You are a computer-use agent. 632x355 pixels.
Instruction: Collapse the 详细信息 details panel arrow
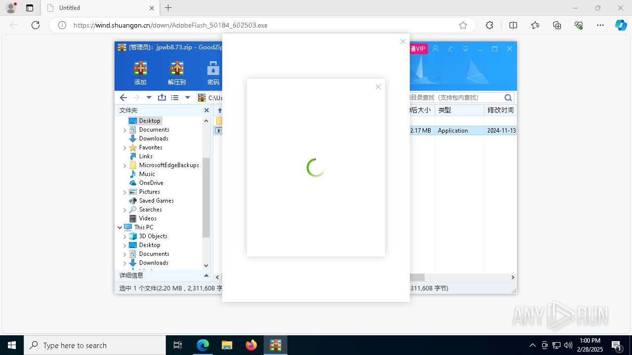click(x=206, y=276)
